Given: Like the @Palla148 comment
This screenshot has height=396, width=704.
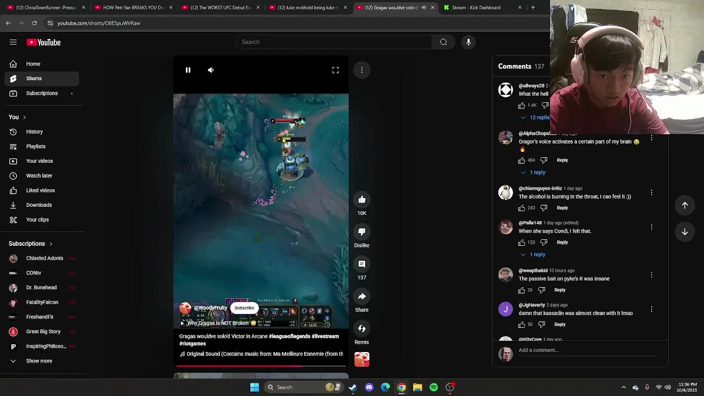Looking at the screenshot, I should click(521, 243).
